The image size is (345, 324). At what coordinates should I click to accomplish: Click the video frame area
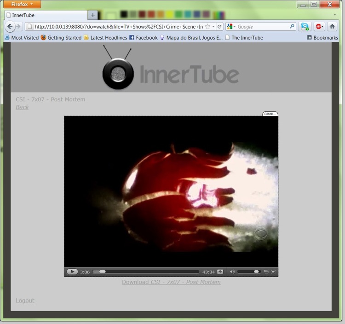[x=171, y=191]
